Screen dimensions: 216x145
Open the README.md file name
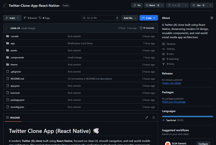pyautogui.click(x=17, y=79)
